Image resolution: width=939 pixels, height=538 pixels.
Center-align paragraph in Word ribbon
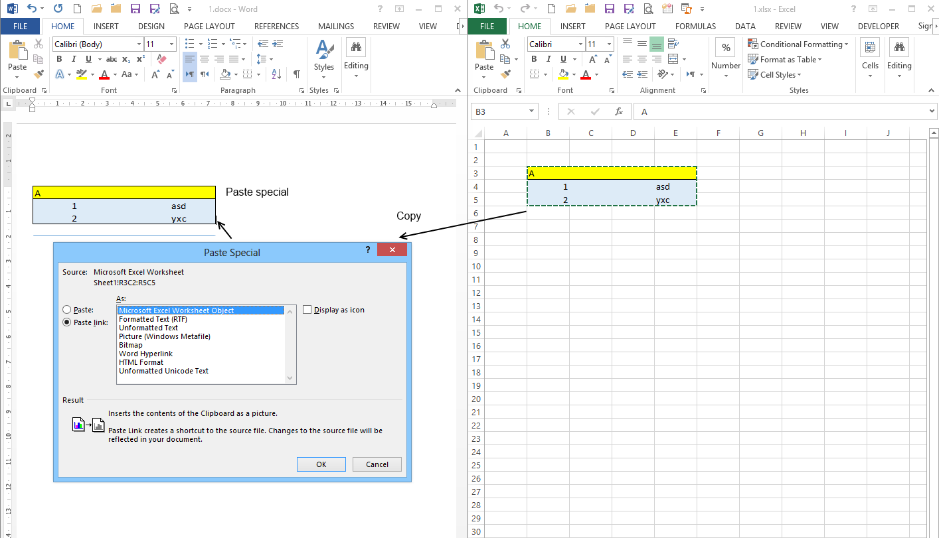coord(205,59)
